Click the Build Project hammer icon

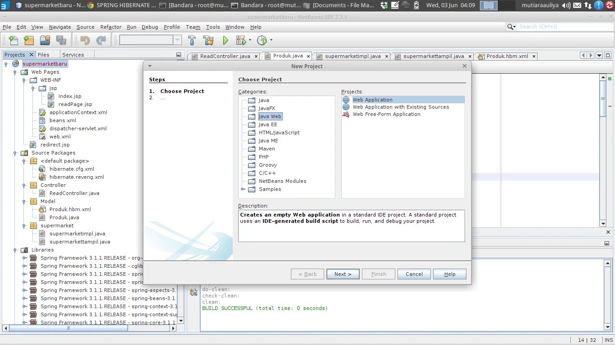click(192, 40)
